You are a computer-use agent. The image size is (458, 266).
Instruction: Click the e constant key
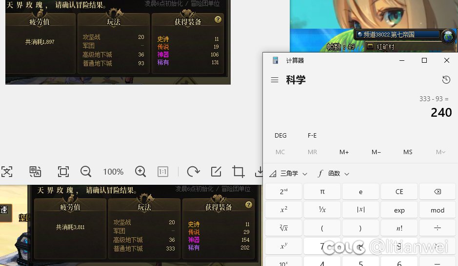(361, 192)
